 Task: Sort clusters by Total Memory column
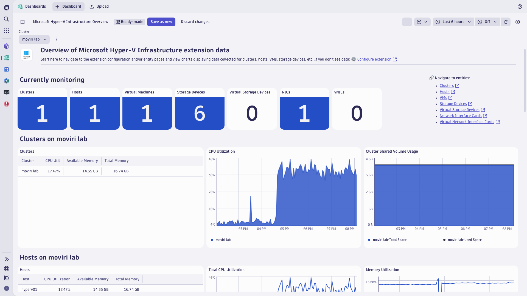[117, 161]
